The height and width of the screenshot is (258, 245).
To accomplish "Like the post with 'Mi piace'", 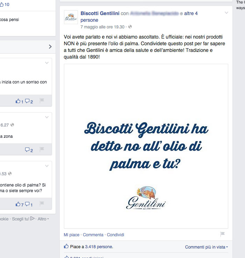I will pos(72,235).
